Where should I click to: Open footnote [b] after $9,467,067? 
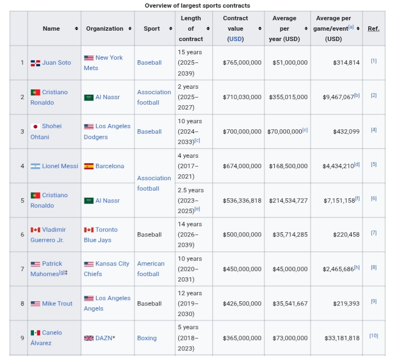(x=357, y=95)
